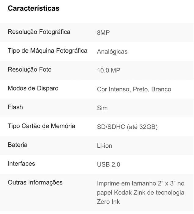This screenshot has width=194, height=214.
Task: Click the Zero Ink text line
Action: 108,202
